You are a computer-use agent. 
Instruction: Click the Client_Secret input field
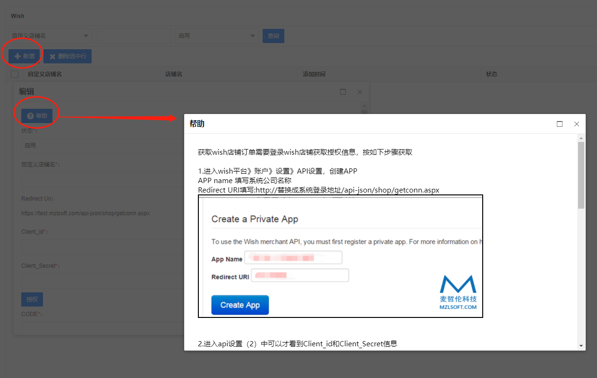(102, 281)
